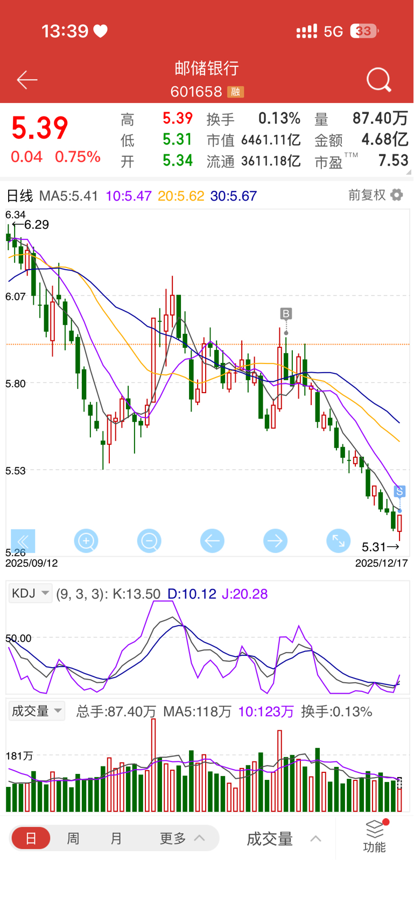Tap end date 2025/12/17 label
The image size is (414, 898).
pyautogui.click(x=382, y=563)
